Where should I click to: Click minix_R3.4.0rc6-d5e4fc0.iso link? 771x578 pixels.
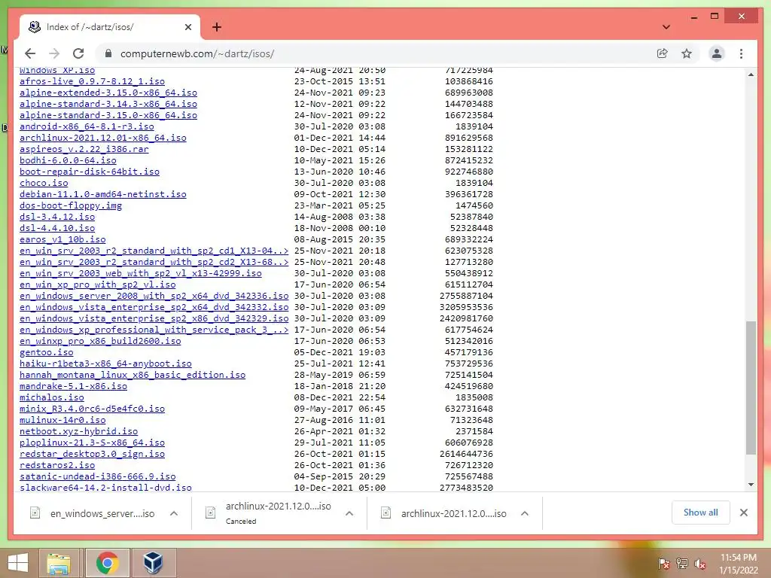pyautogui.click(x=92, y=409)
